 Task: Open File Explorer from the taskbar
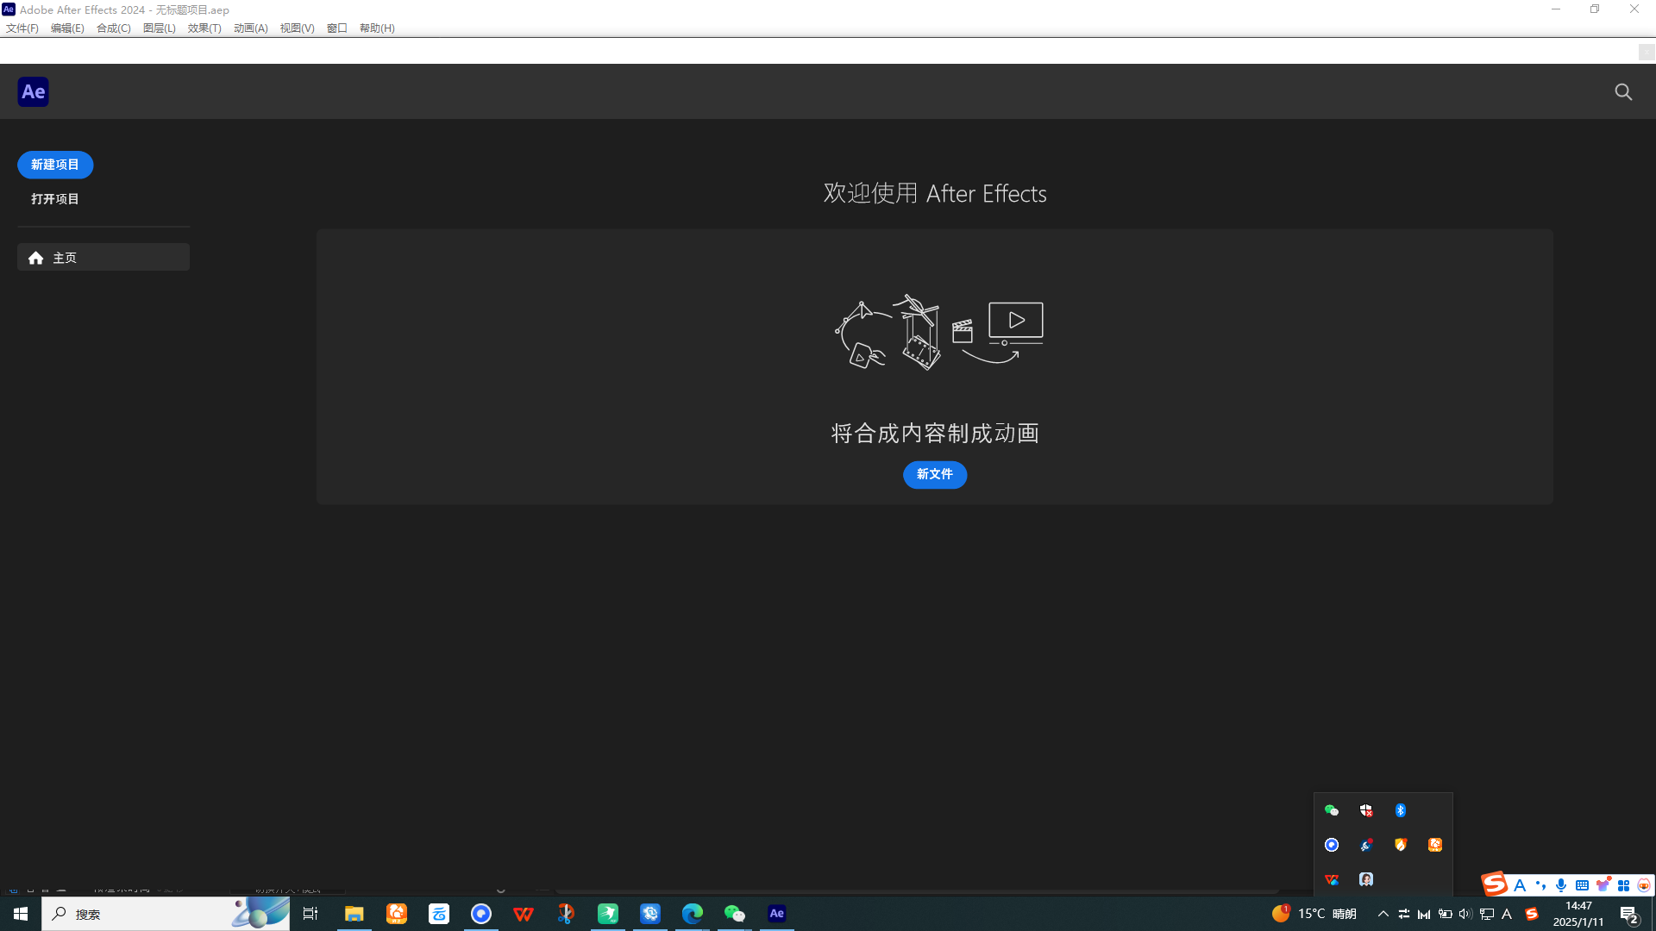(354, 914)
